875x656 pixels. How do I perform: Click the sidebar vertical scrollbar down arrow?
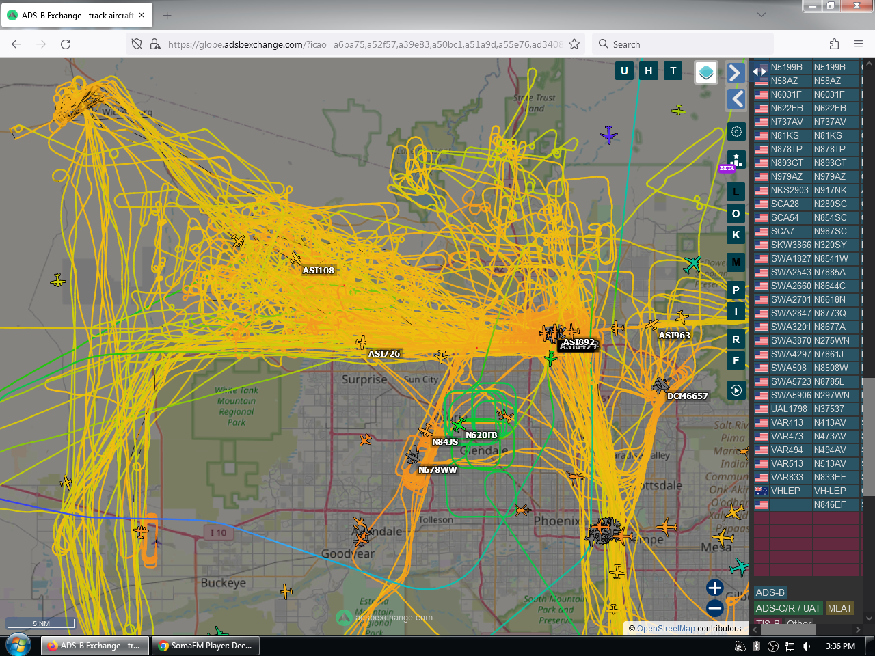870,618
